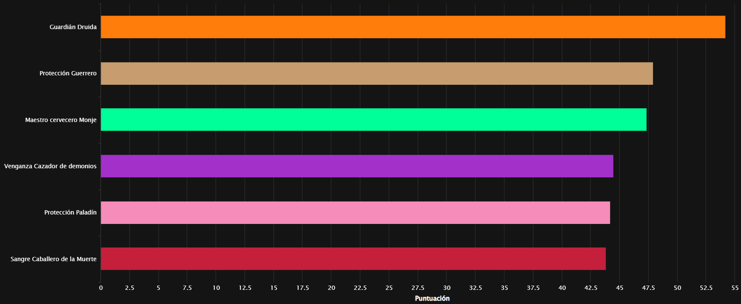Click the "Guardián Druida" axis label

pyautogui.click(x=73, y=27)
